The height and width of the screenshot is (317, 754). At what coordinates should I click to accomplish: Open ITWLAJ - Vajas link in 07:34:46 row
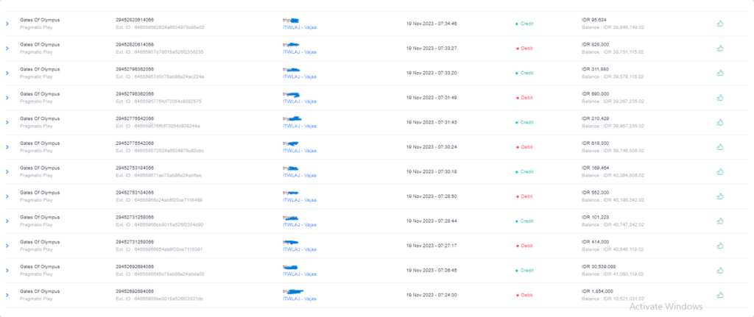click(x=300, y=27)
